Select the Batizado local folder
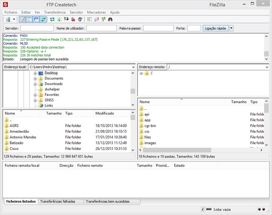 click(x=16, y=143)
